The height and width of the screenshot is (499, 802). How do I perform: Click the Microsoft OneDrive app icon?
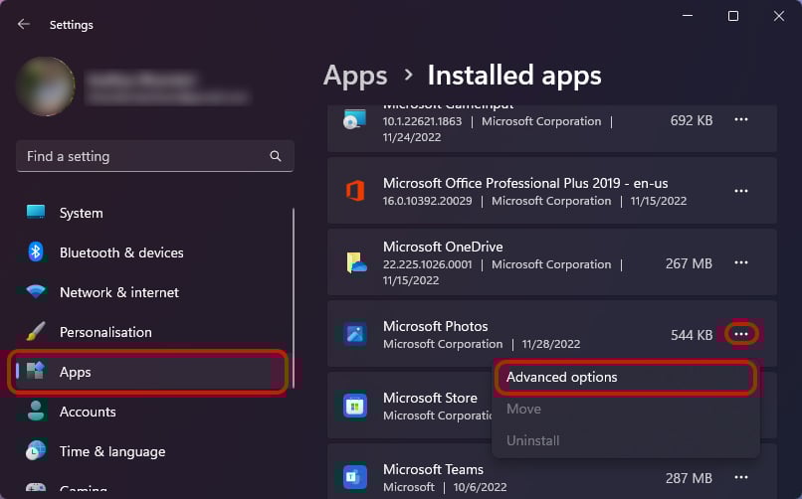pos(356,262)
